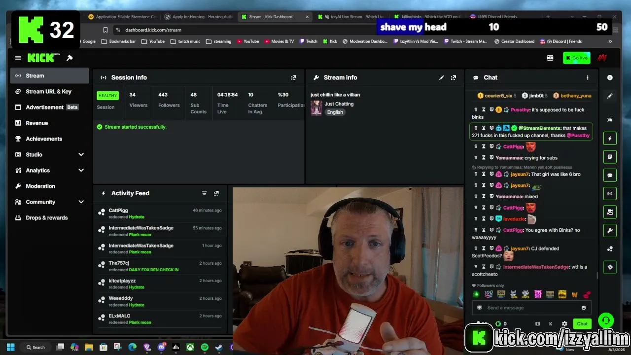
Task: Open the info icon in right sidebar
Action: pyautogui.click(x=610, y=77)
